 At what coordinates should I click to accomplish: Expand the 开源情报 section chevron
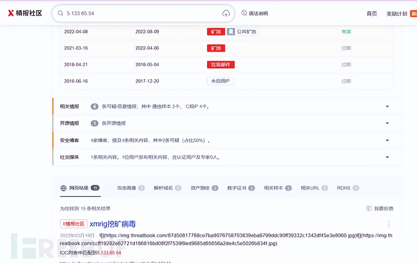click(x=387, y=123)
